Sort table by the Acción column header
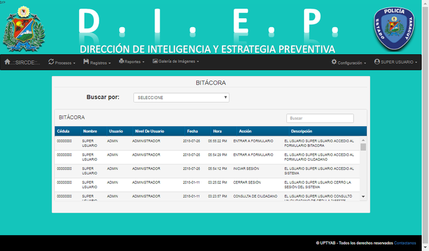429x251 pixels. click(x=245, y=131)
